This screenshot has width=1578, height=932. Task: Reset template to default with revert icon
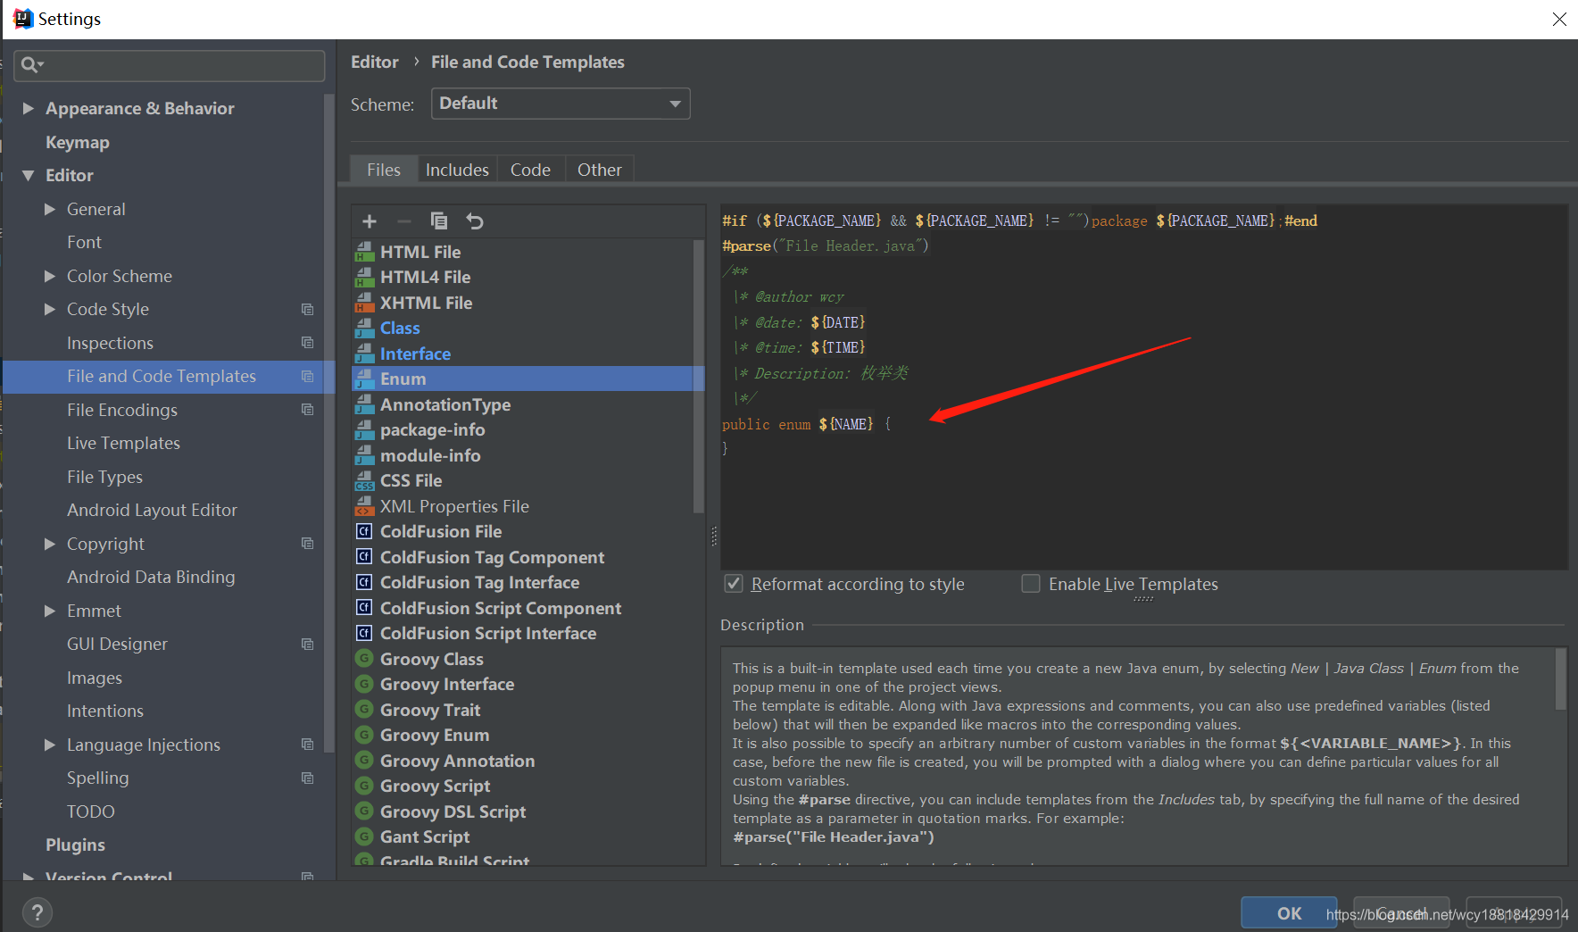[x=474, y=221]
